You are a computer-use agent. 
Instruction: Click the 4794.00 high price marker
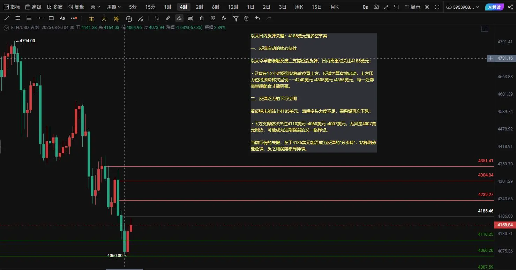pyautogui.click(x=25, y=41)
